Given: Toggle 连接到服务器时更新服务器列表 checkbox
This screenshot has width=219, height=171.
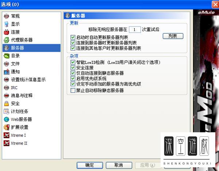Looking at the screenshot, I should [x=73, y=43].
